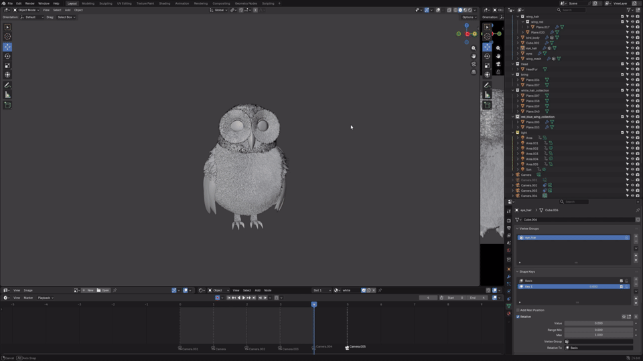Open the Object Data green triangle properties tab
This screenshot has width=643, height=361.
(x=509, y=306)
